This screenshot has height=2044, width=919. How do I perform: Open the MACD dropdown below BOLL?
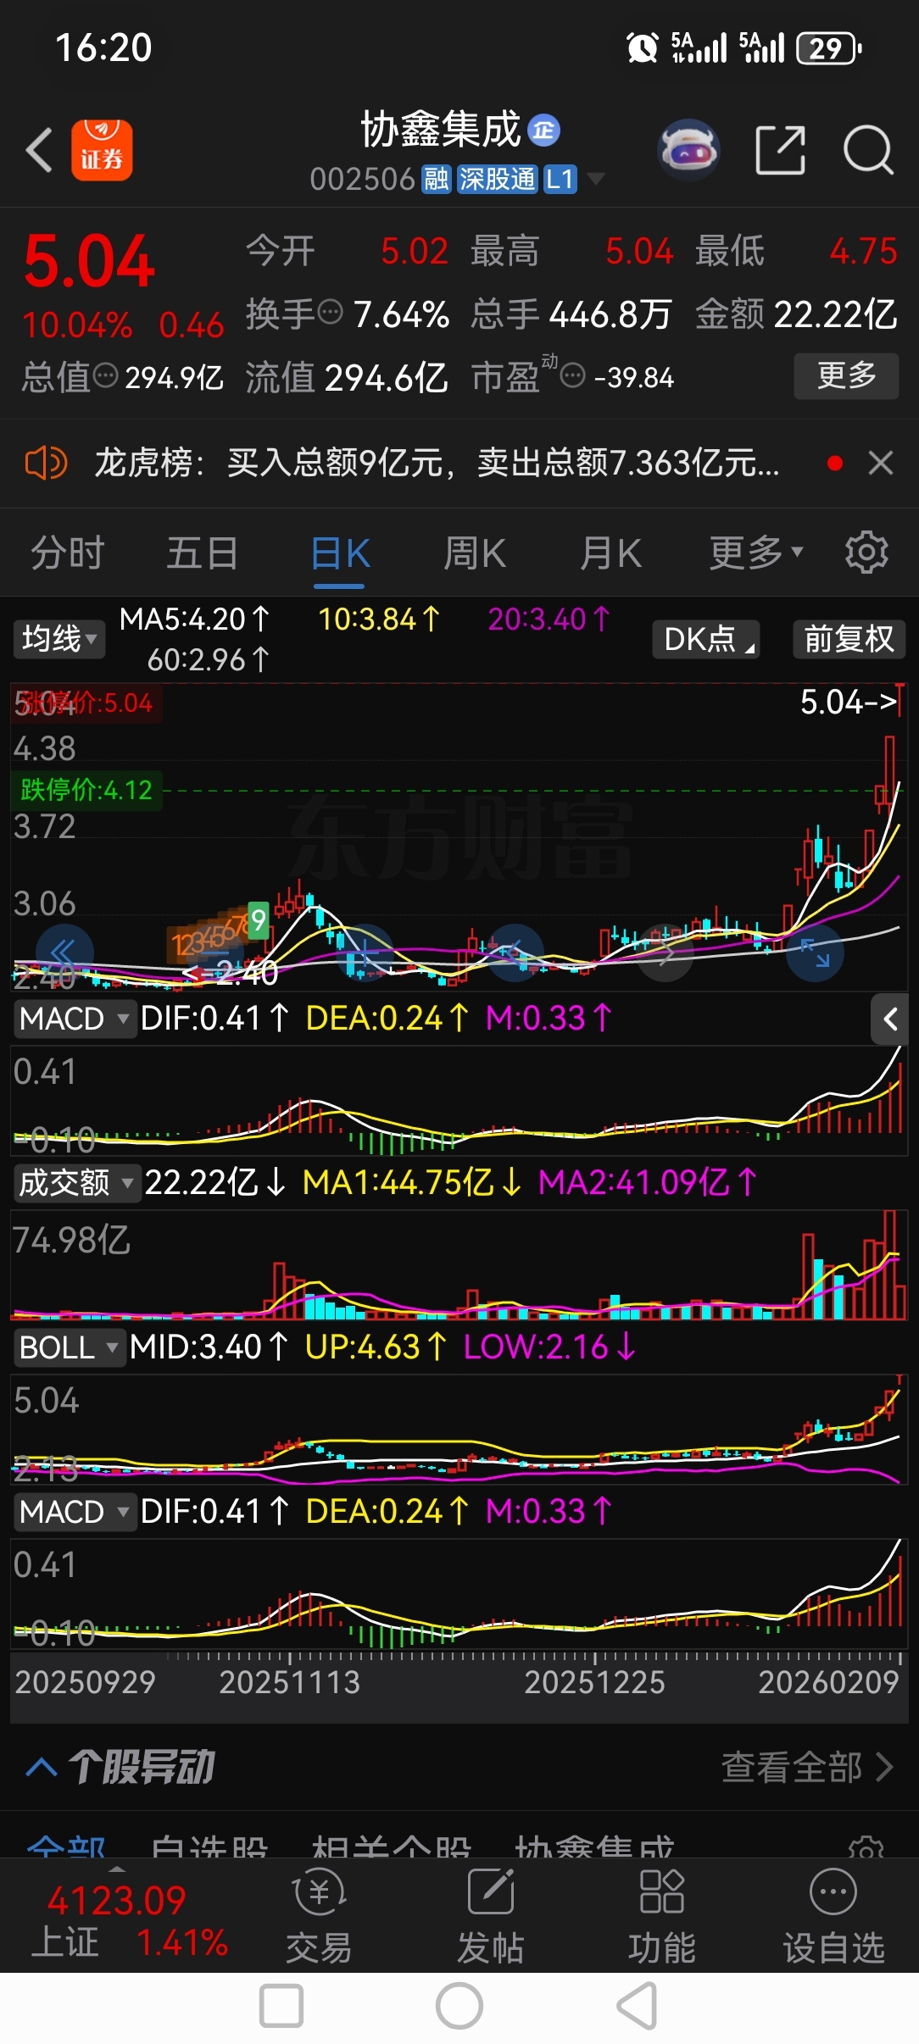(75, 1512)
